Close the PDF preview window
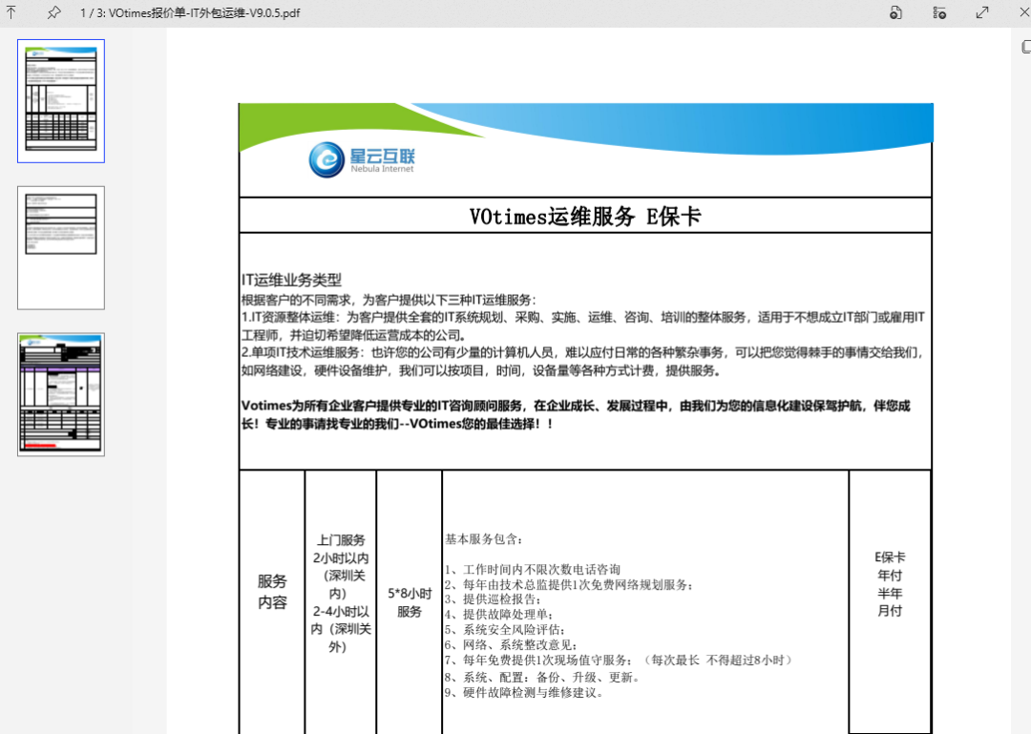This screenshot has height=734, width=1031. coord(1023,12)
